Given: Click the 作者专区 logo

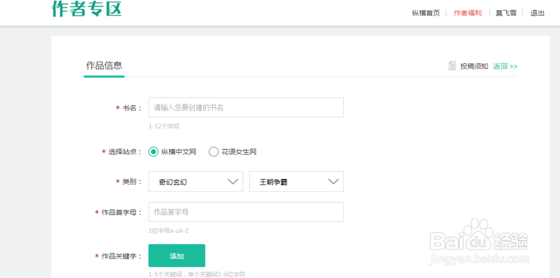Looking at the screenshot, I should point(87,8).
